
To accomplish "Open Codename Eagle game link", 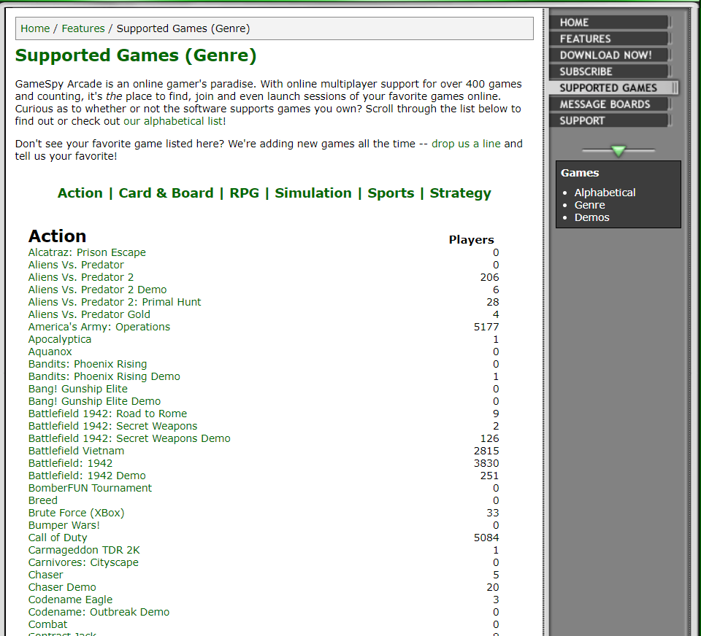I will pos(70,600).
